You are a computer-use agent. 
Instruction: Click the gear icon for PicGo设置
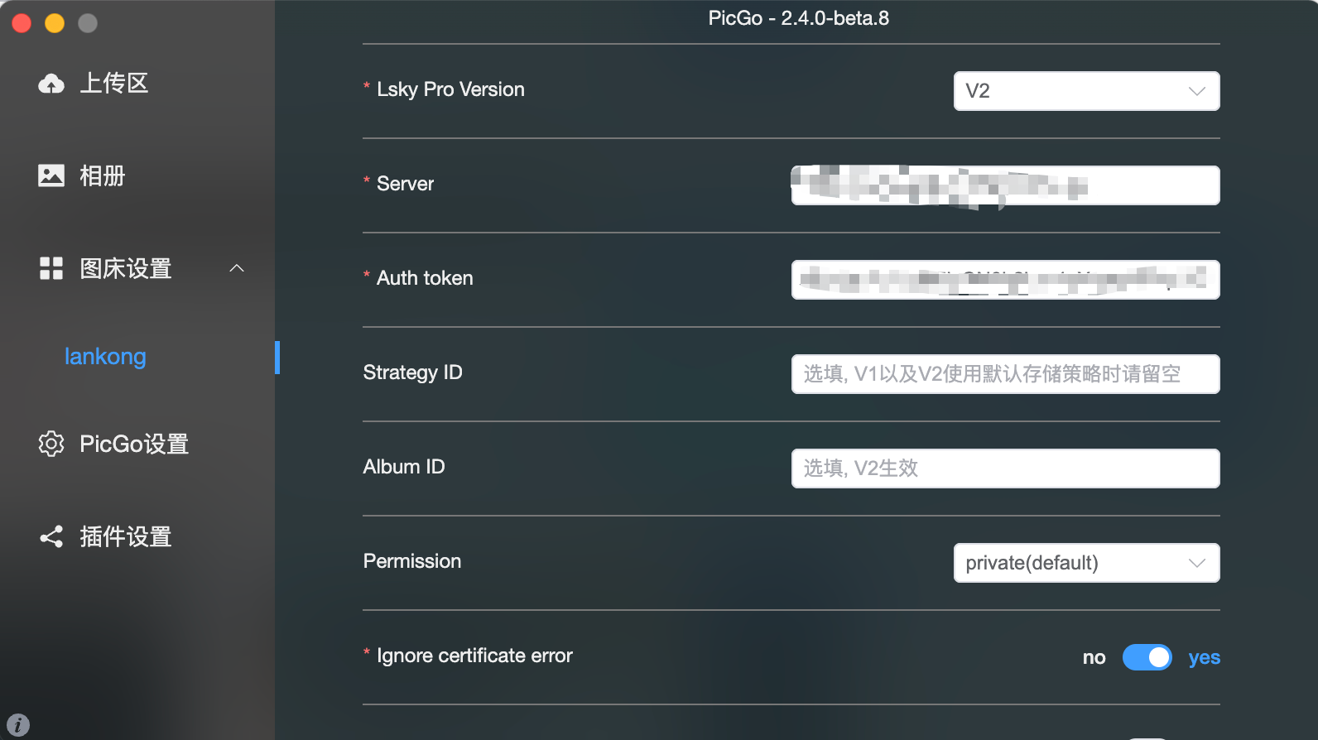[x=51, y=444]
